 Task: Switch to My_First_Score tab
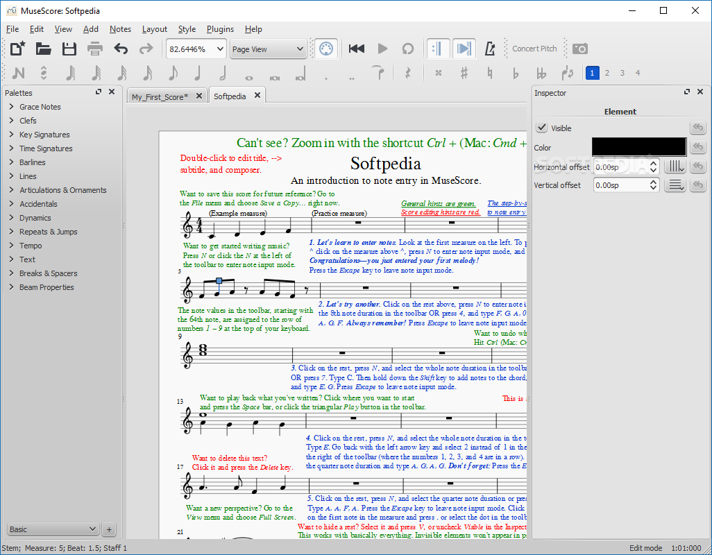pos(160,96)
